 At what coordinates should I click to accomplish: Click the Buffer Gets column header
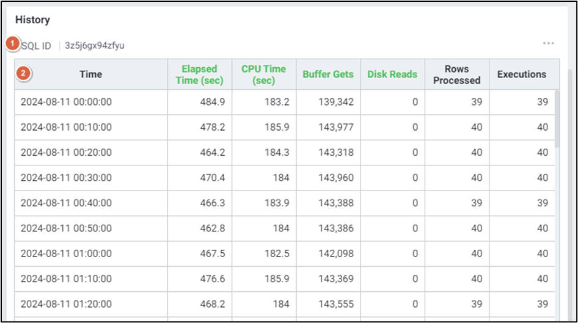(328, 74)
